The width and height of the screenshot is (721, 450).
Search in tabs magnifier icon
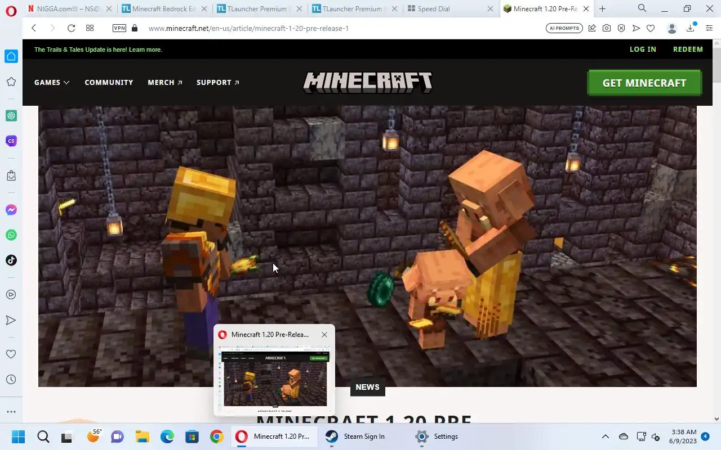(x=642, y=8)
